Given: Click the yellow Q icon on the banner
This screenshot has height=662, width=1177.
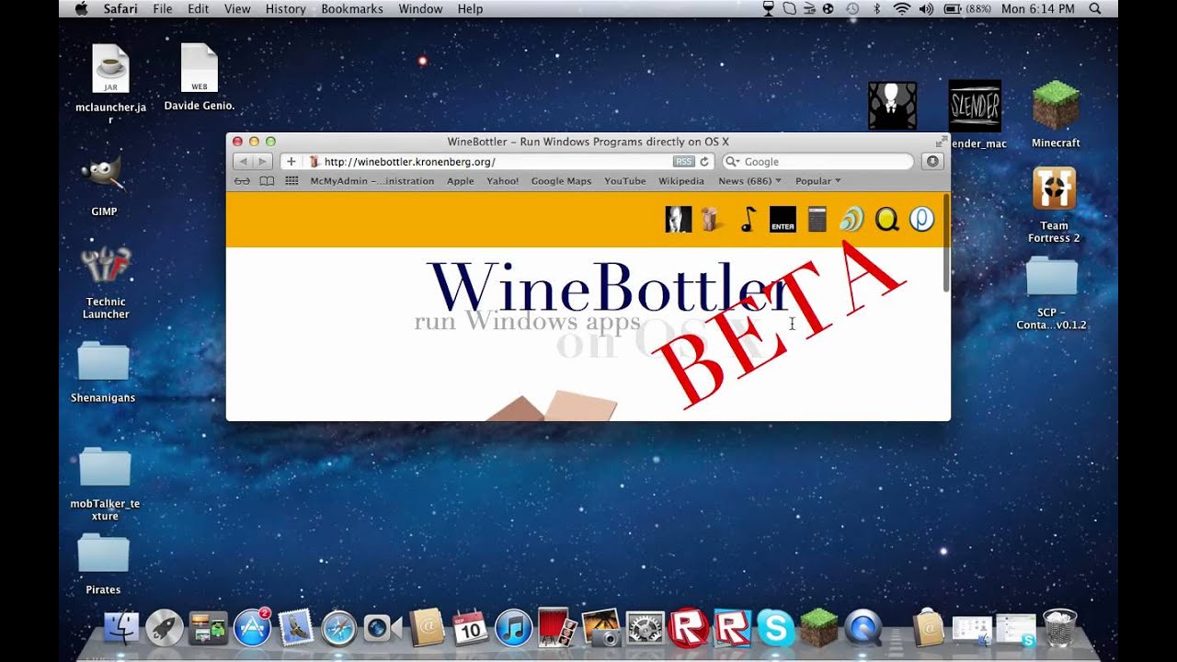Looking at the screenshot, I should pyautogui.click(x=886, y=219).
